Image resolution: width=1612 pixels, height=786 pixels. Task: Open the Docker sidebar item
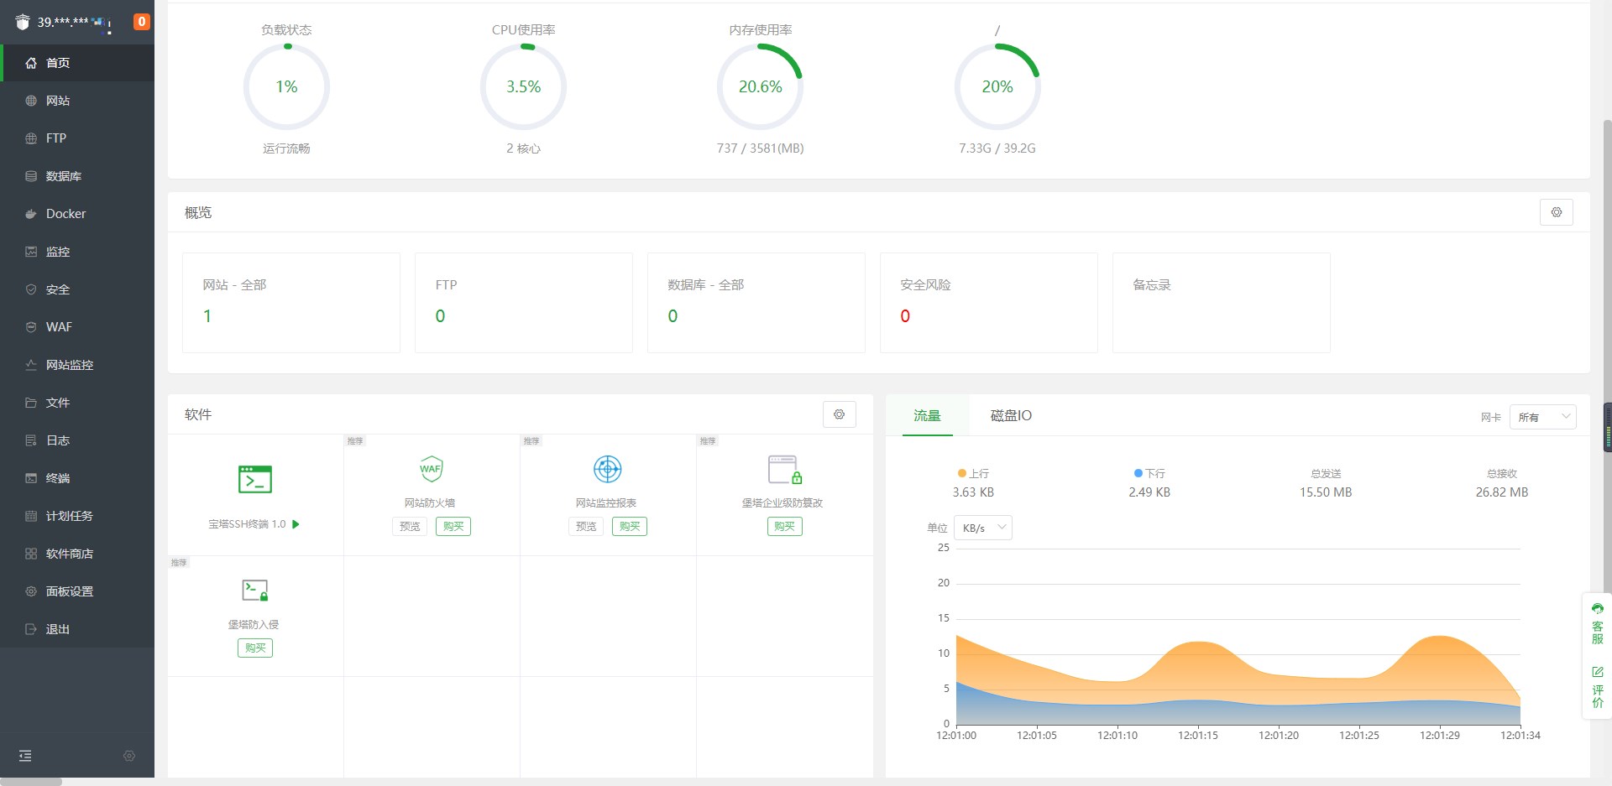coord(77,214)
